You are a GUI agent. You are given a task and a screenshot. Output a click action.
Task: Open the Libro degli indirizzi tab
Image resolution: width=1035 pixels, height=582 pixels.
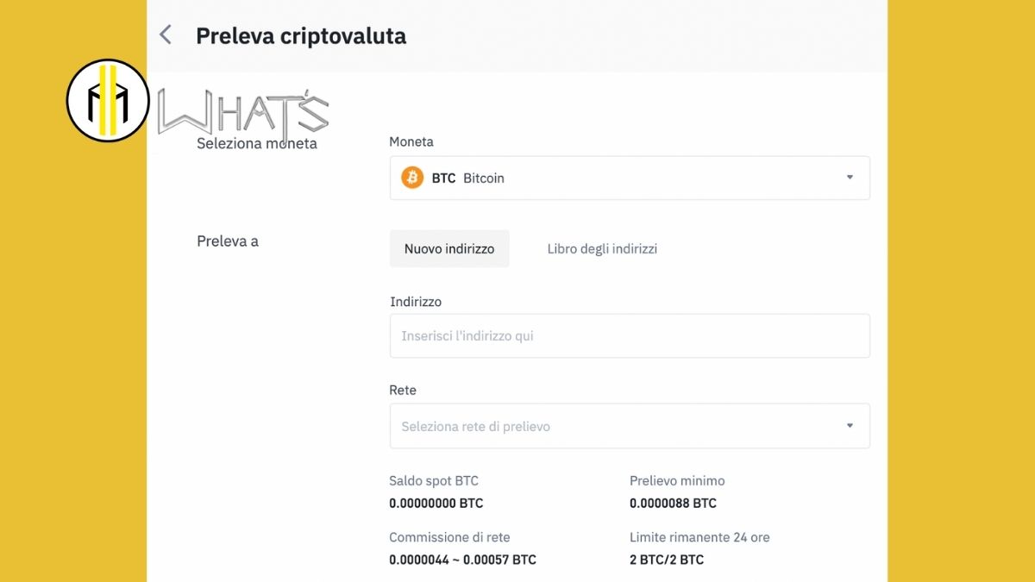click(601, 248)
